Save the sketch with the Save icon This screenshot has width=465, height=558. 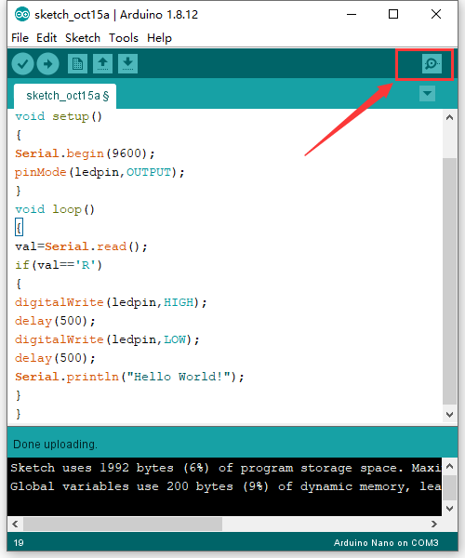[x=127, y=64]
